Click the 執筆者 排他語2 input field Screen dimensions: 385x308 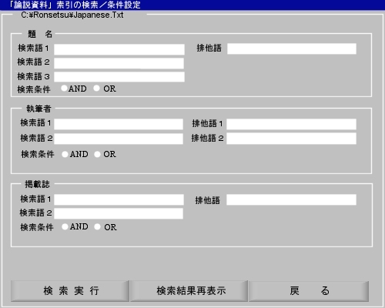[x=291, y=139]
